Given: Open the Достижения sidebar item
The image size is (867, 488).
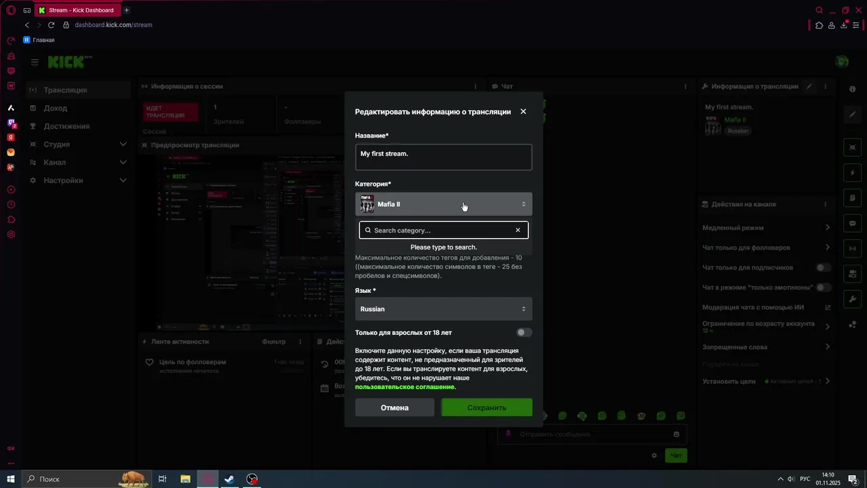Looking at the screenshot, I should pyautogui.click(x=79, y=126).
